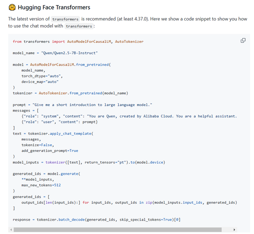
Task: Click 'tokenize=False,' line
Action: [x=38, y=145]
